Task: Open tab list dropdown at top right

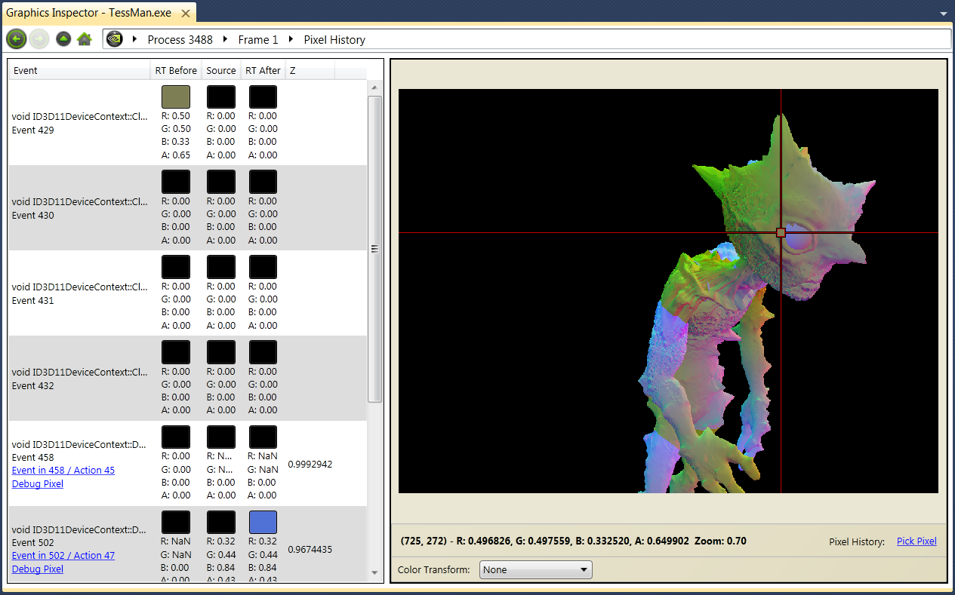Action: click(x=943, y=14)
